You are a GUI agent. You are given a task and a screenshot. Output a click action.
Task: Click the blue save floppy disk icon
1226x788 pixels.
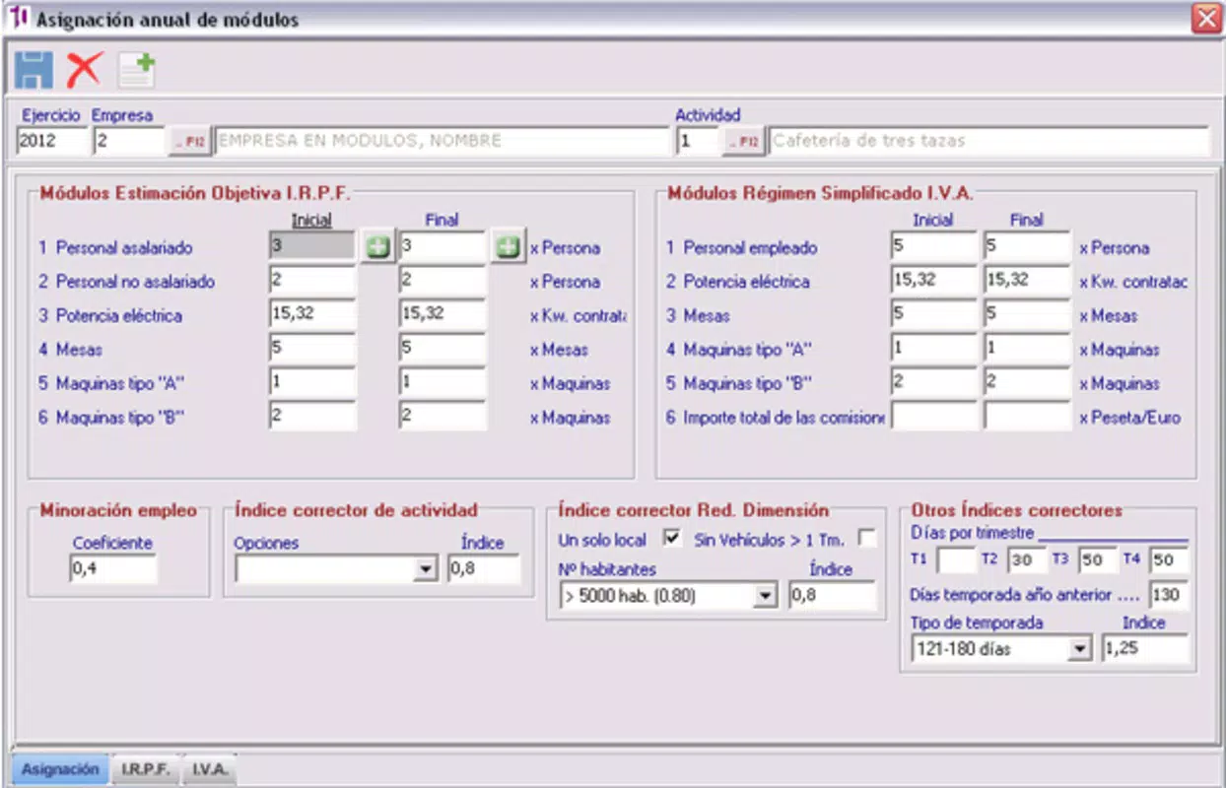(34, 70)
